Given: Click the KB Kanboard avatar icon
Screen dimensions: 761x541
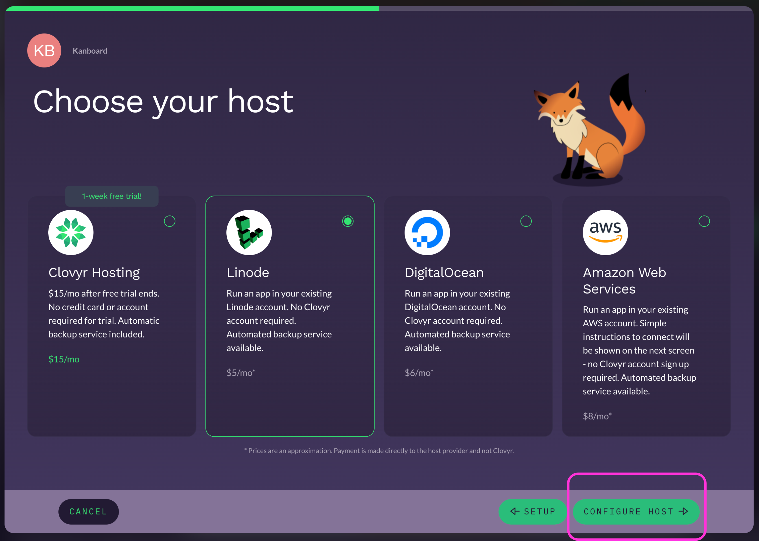Looking at the screenshot, I should pyautogui.click(x=44, y=51).
